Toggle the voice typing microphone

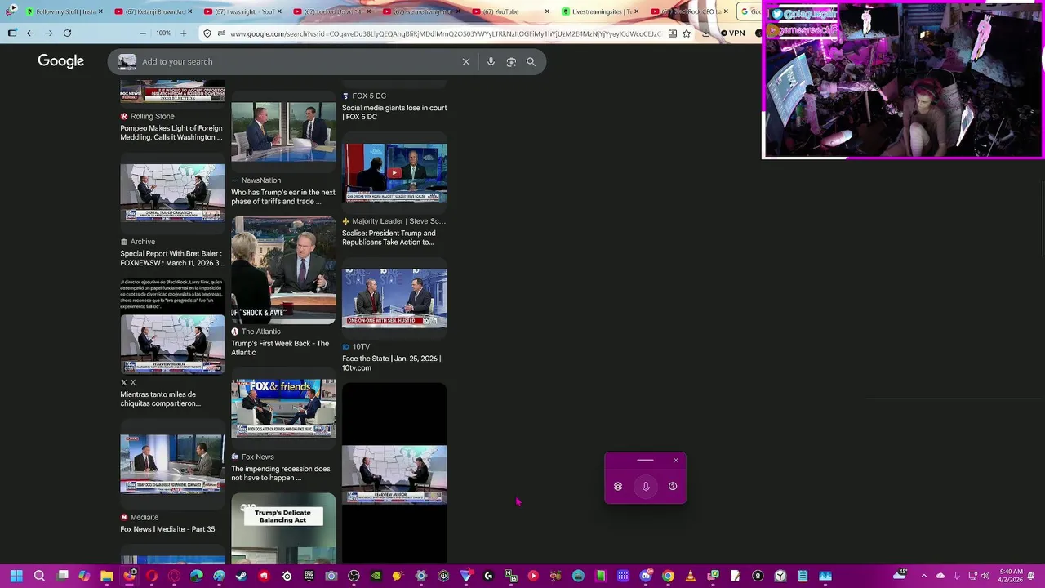point(646,487)
